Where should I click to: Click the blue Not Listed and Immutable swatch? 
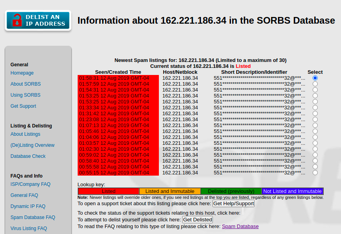[x=293, y=191]
